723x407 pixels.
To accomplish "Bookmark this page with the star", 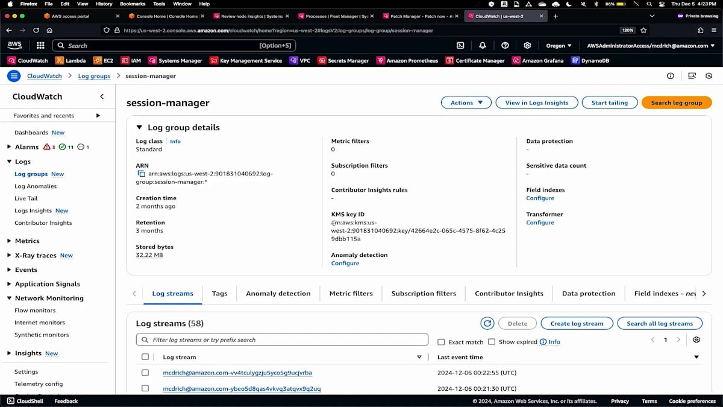I will coord(643,30).
